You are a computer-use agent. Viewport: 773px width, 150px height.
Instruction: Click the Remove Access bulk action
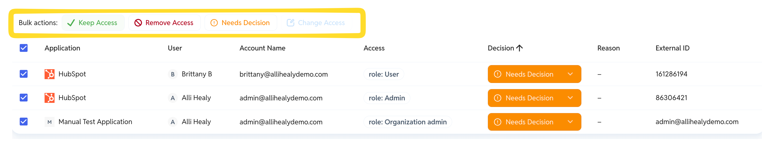click(164, 23)
